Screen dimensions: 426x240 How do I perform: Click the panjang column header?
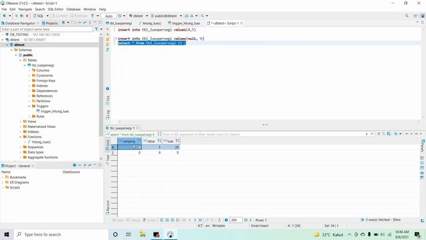(129, 141)
